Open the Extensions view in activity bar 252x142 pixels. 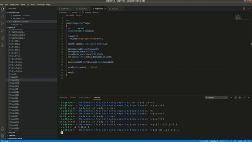click(2, 38)
